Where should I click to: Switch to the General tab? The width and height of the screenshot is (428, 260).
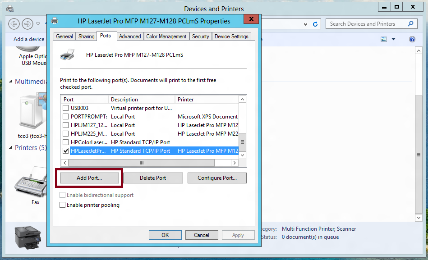coord(64,36)
